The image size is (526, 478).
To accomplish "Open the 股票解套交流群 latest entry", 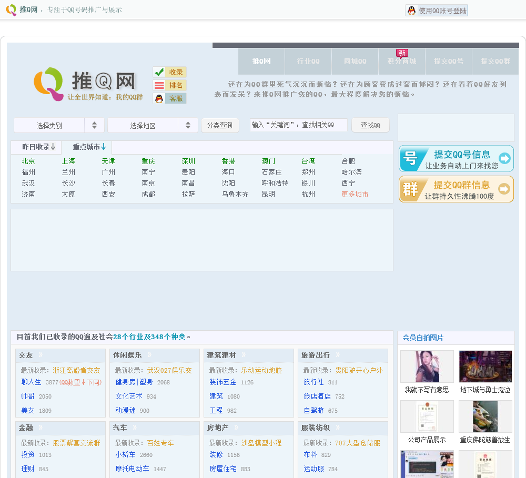I will [76, 443].
